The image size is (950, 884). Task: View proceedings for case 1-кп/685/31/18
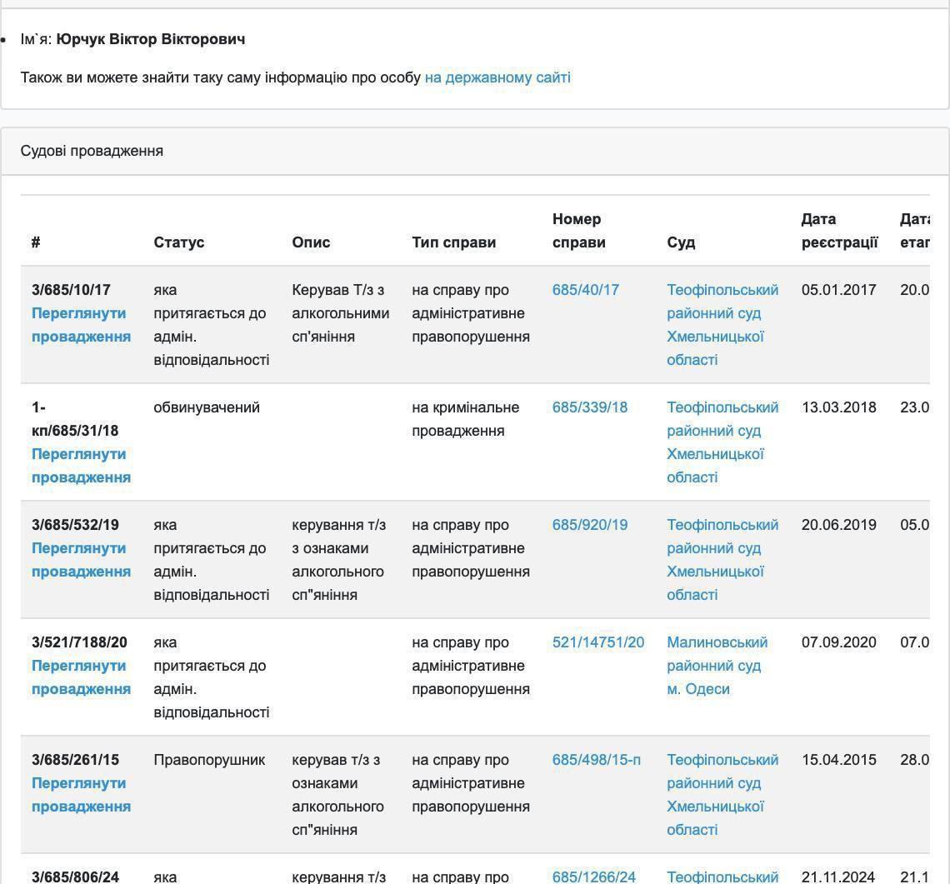click(81, 465)
